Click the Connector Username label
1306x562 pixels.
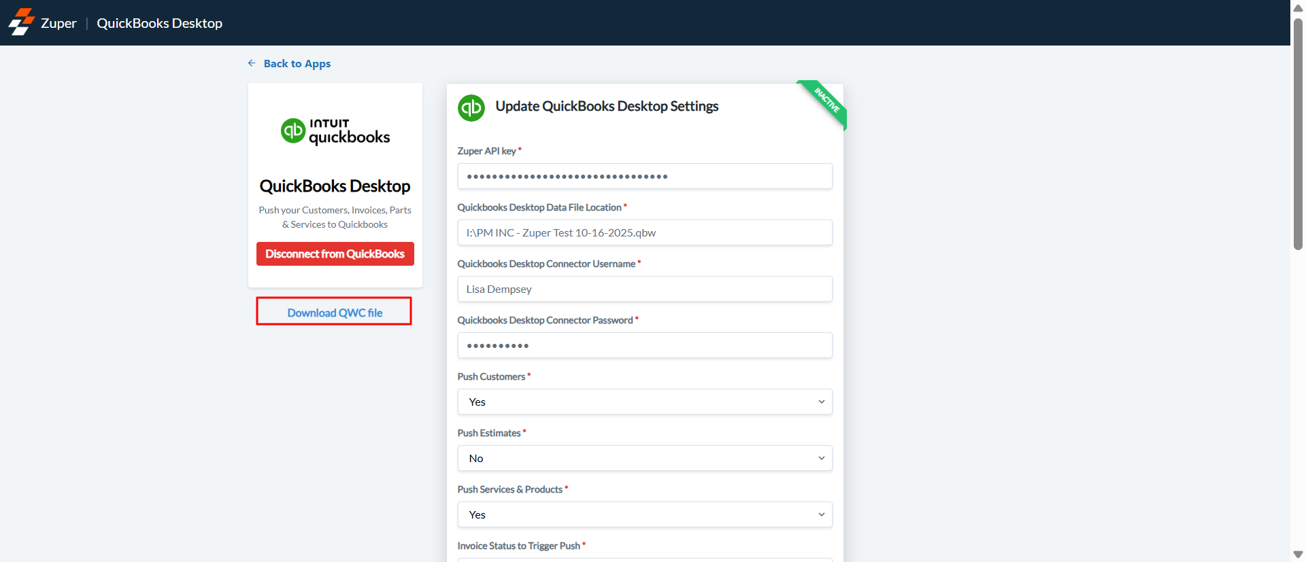[546, 264]
